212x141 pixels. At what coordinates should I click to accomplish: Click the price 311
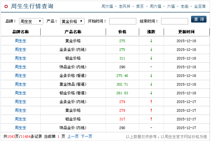click(122, 58)
